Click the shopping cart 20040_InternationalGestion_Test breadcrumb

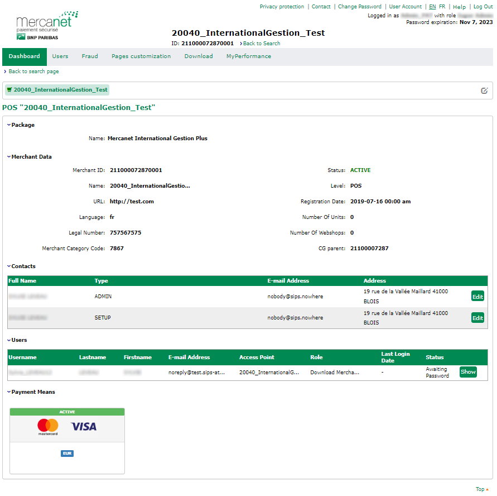click(x=57, y=90)
